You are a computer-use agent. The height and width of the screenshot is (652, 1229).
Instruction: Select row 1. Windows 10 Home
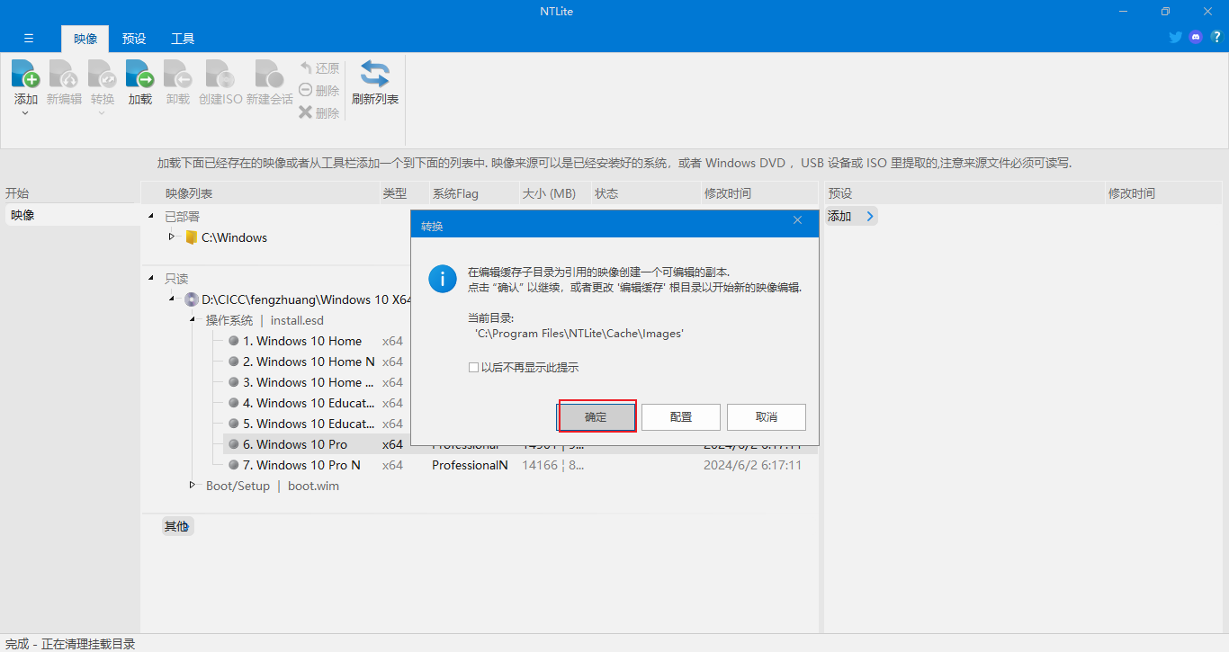pos(302,341)
